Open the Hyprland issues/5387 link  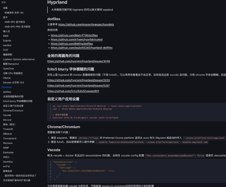79,85
